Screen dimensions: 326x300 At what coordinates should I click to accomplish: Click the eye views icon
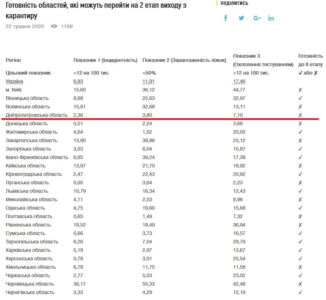[54, 26]
